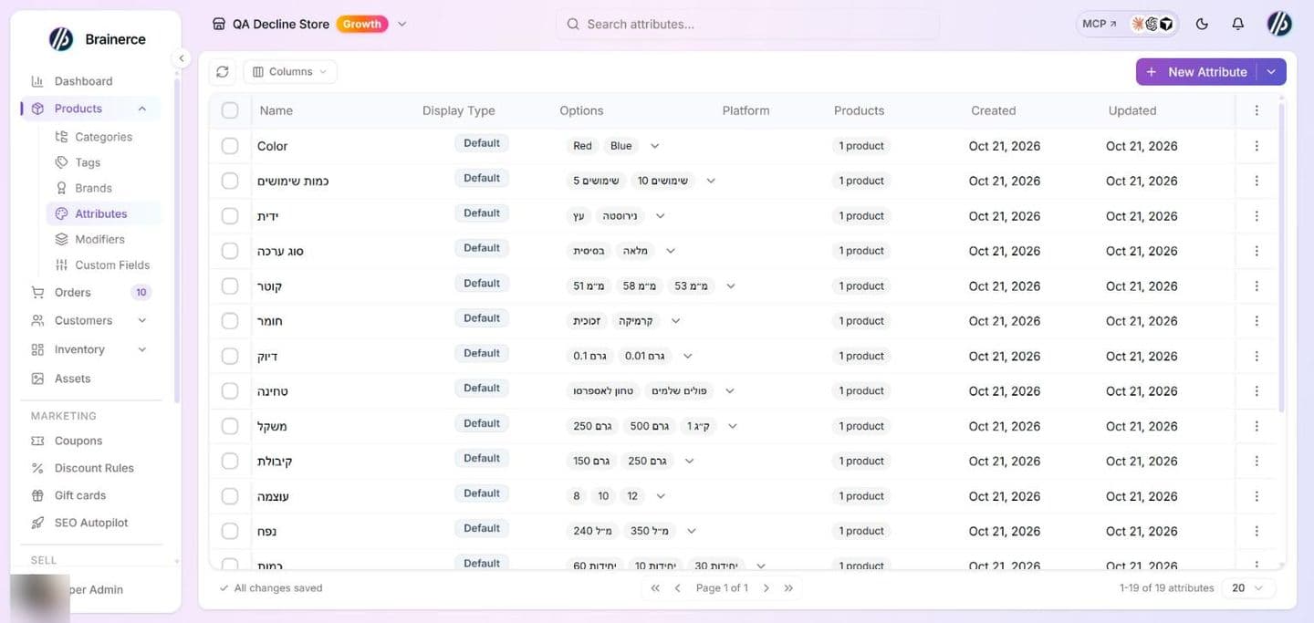Go to the last page
Viewport: 1314px width, 623px height.
pos(788,588)
